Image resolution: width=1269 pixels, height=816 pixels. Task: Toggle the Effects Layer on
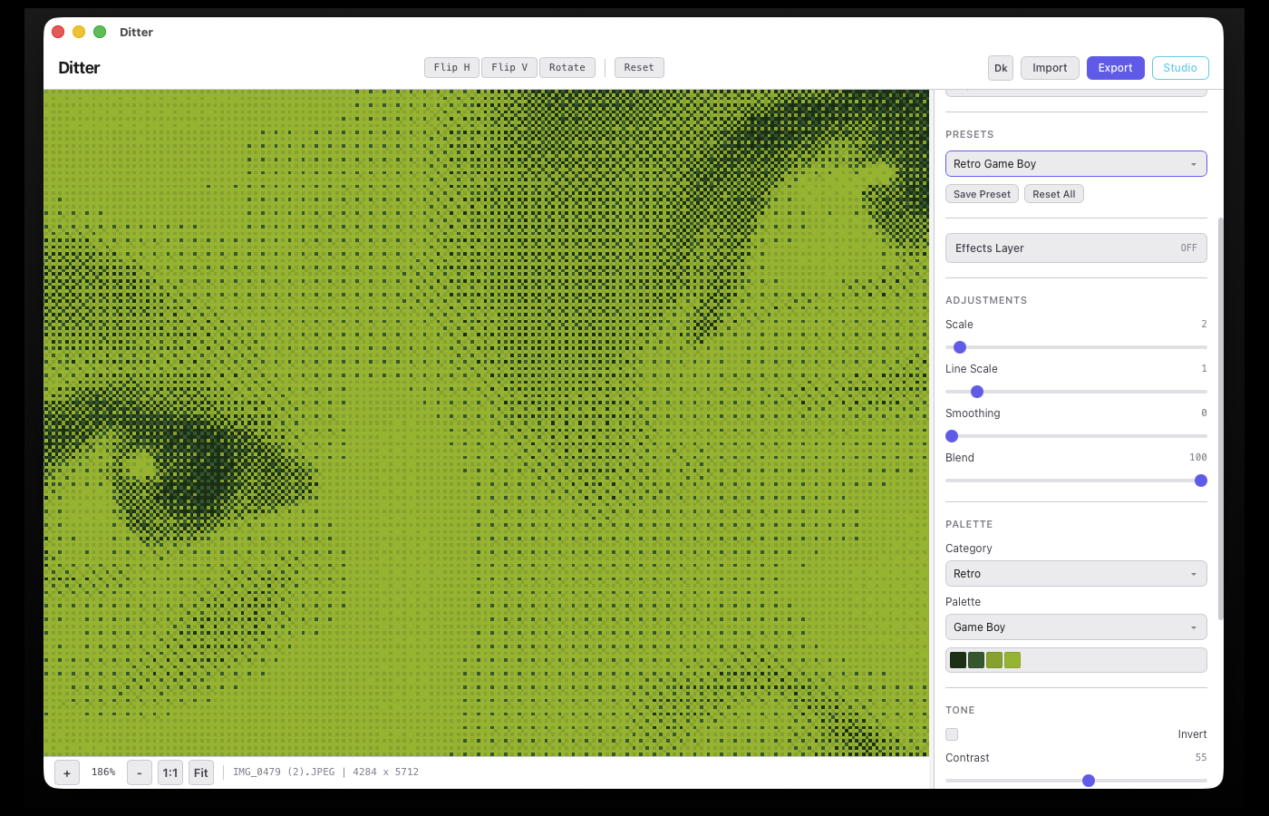point(1076,248)
